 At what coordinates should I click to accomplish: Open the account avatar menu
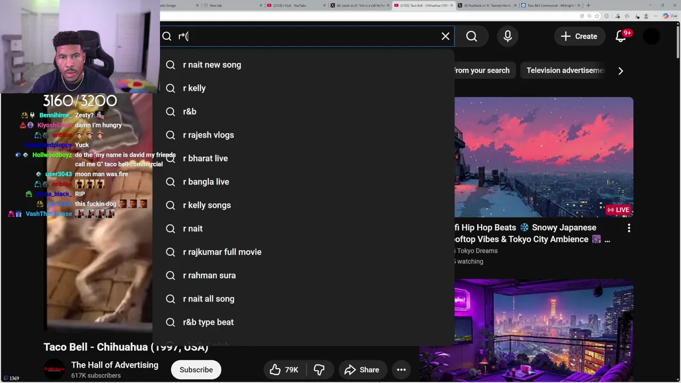(651, 36)
